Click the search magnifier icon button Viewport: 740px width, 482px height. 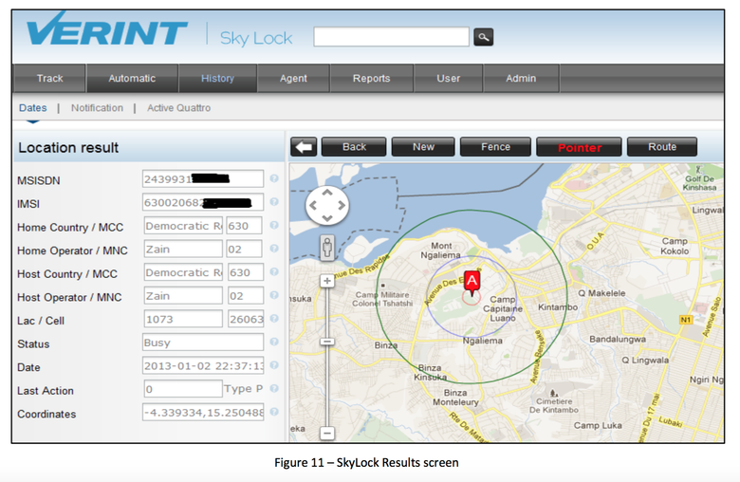(x=483, y=37)
